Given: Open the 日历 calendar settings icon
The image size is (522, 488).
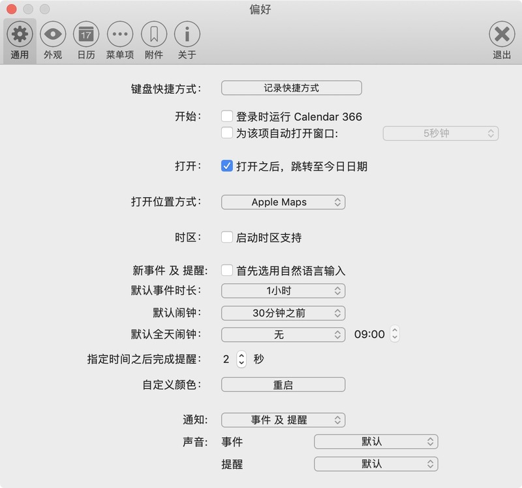Looking at the screenshot, I should [x=85, y=40].
